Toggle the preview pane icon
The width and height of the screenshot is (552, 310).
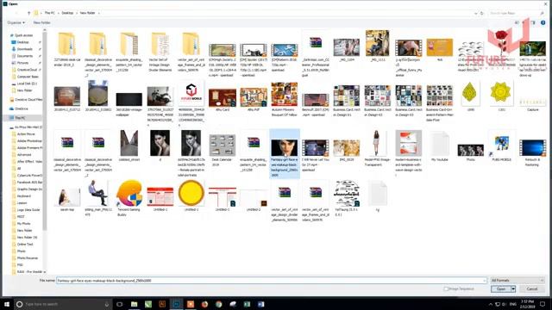533,22
